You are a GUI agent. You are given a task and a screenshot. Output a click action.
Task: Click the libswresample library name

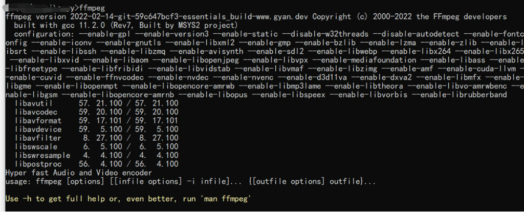[42, 156]
